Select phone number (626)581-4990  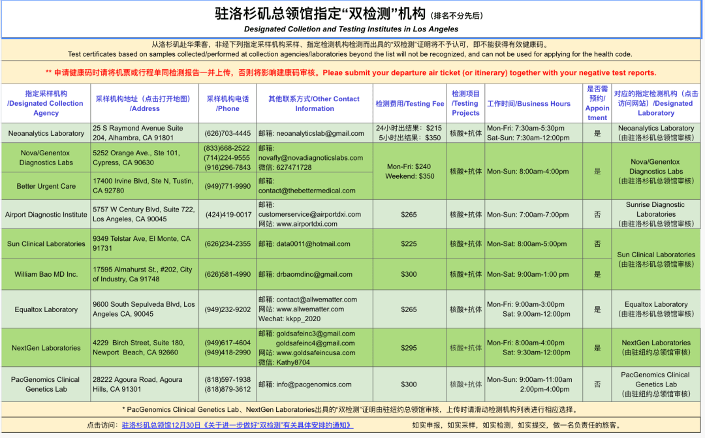228,274
